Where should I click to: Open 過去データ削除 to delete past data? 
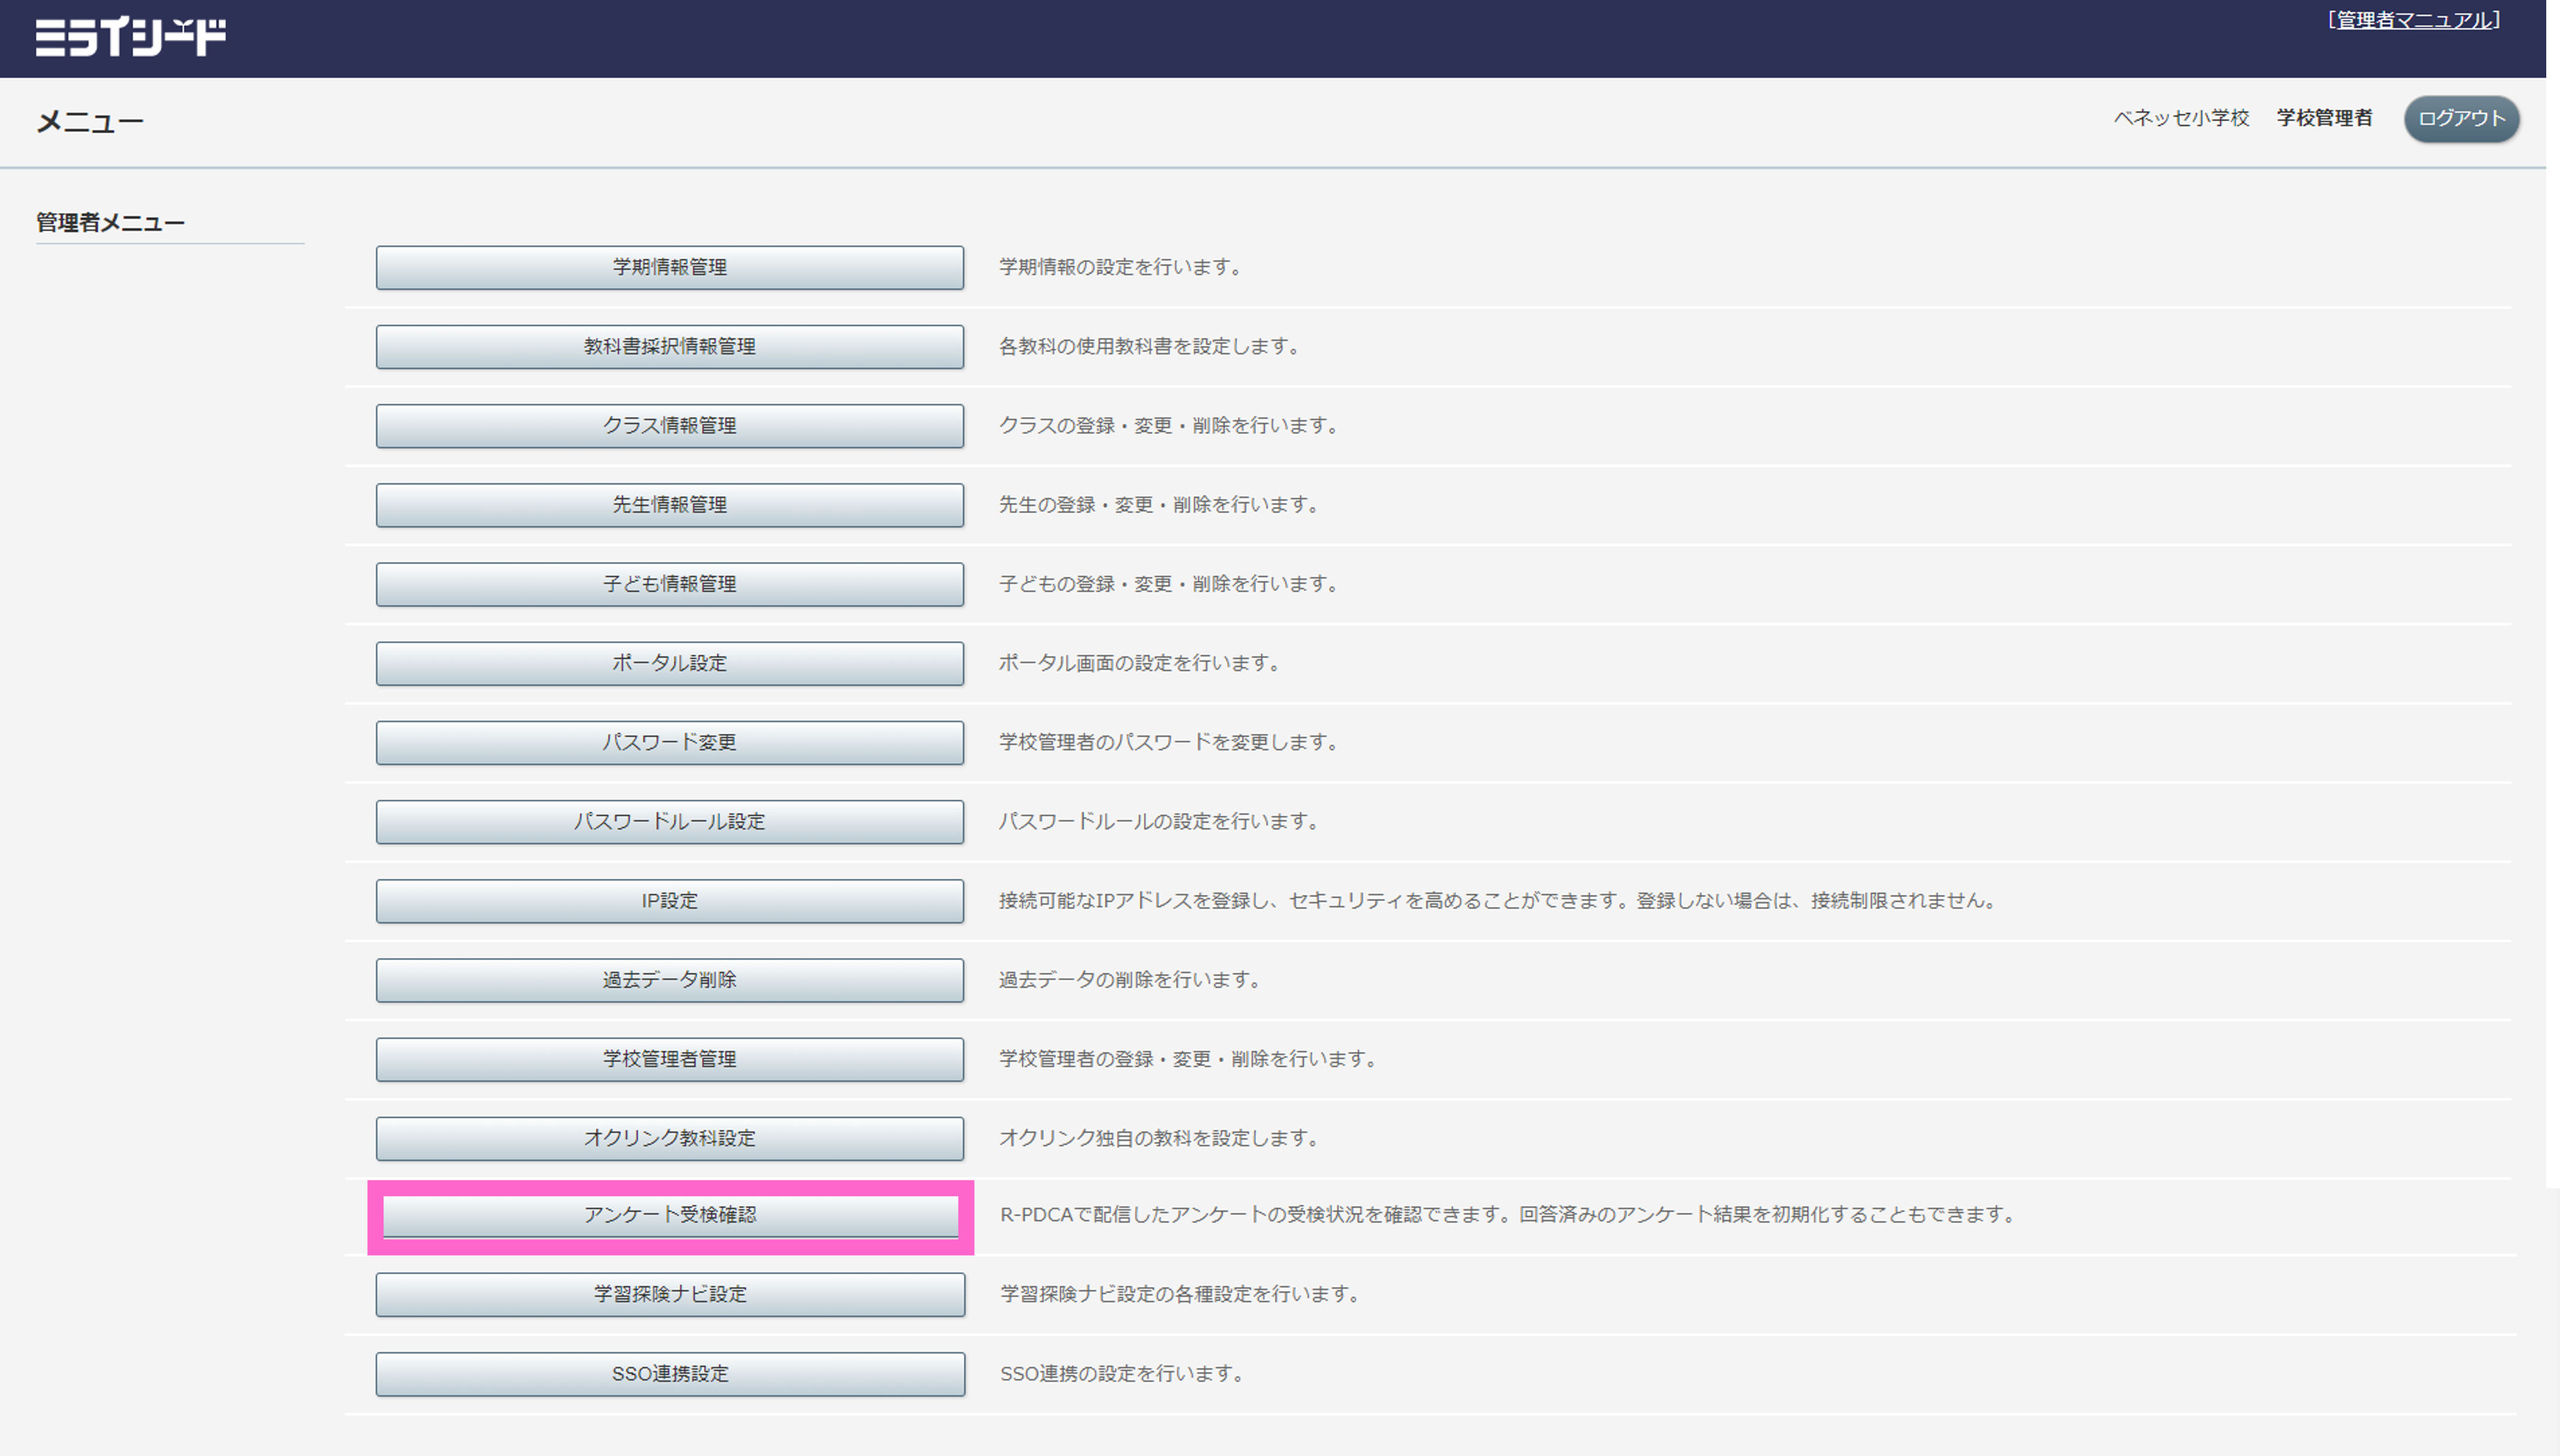pyautogui.click(x=669, y=979)
